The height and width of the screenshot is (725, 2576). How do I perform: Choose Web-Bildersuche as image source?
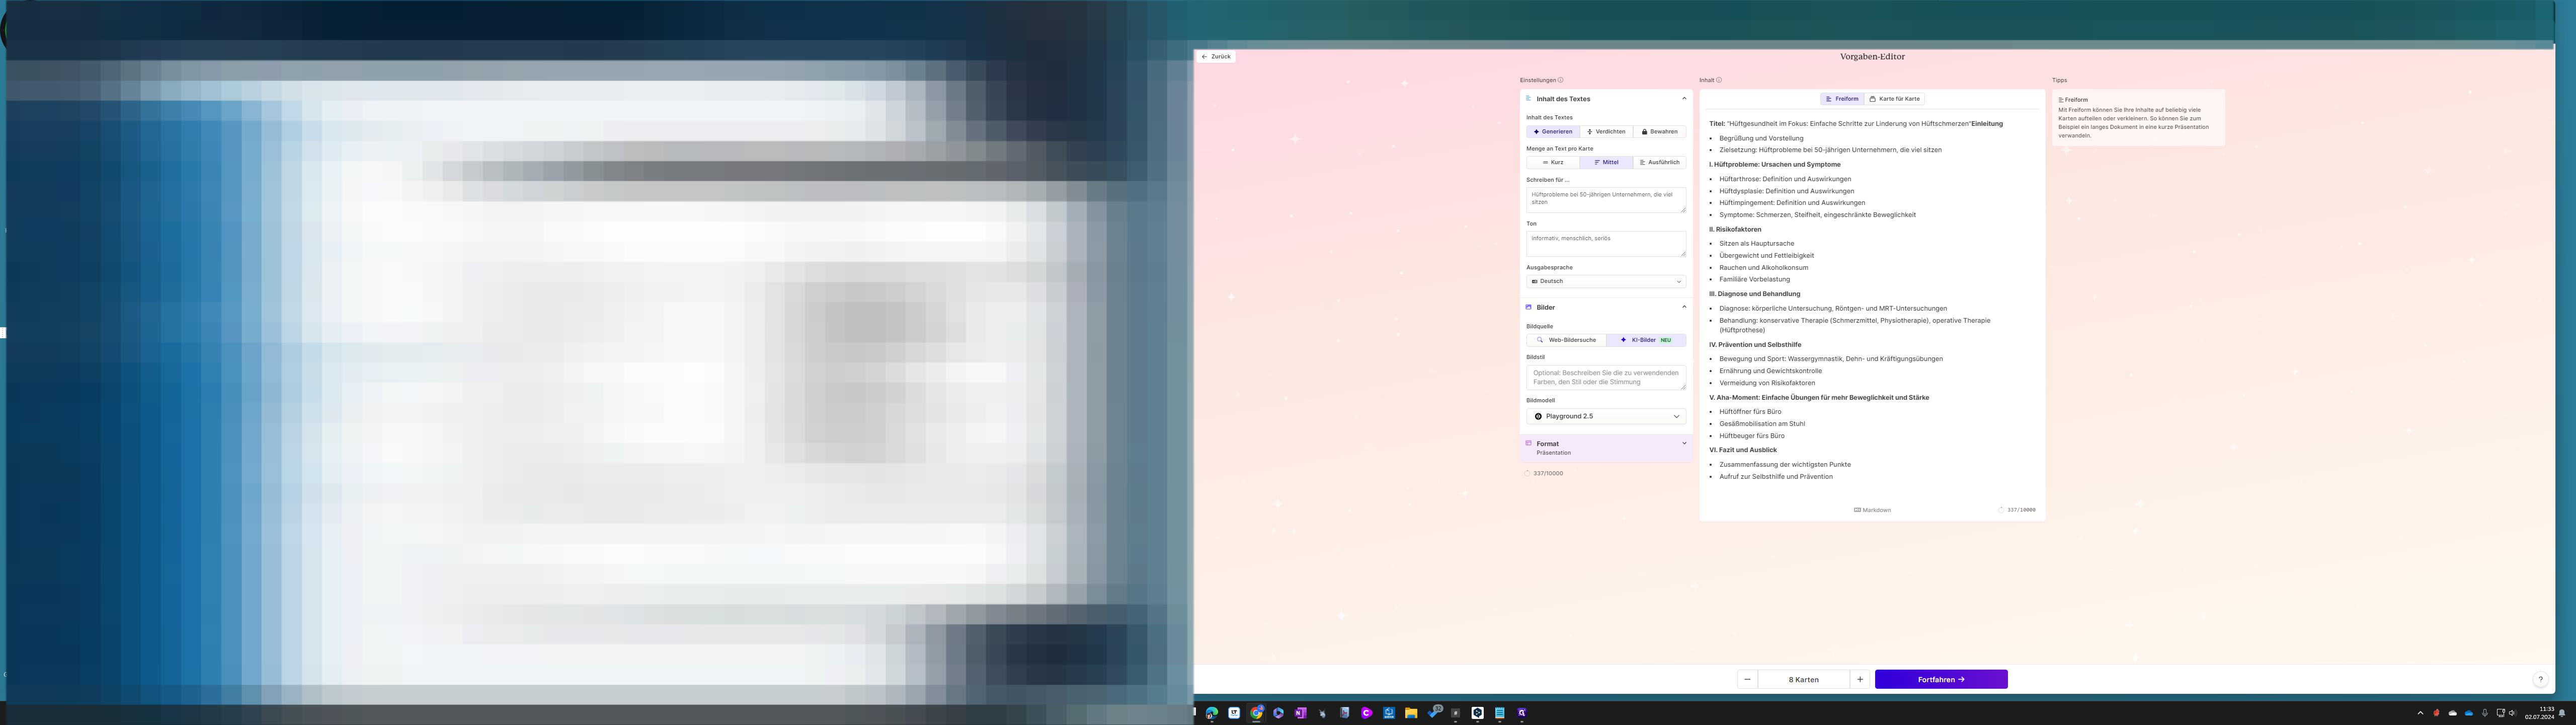pos(1566,340)
